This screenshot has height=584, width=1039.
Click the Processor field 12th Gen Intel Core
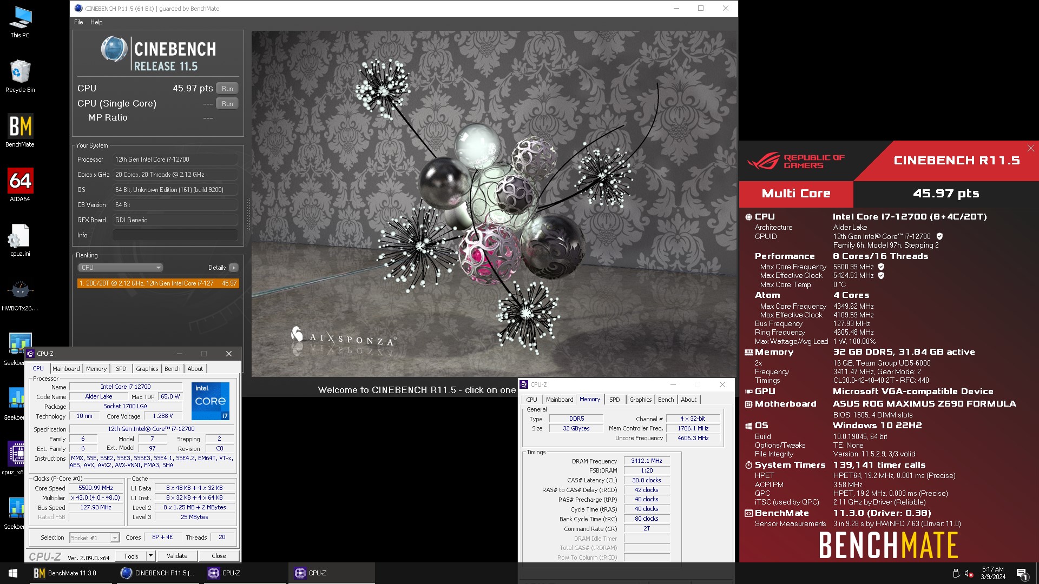pyautogui.click(x=175, y=160)
